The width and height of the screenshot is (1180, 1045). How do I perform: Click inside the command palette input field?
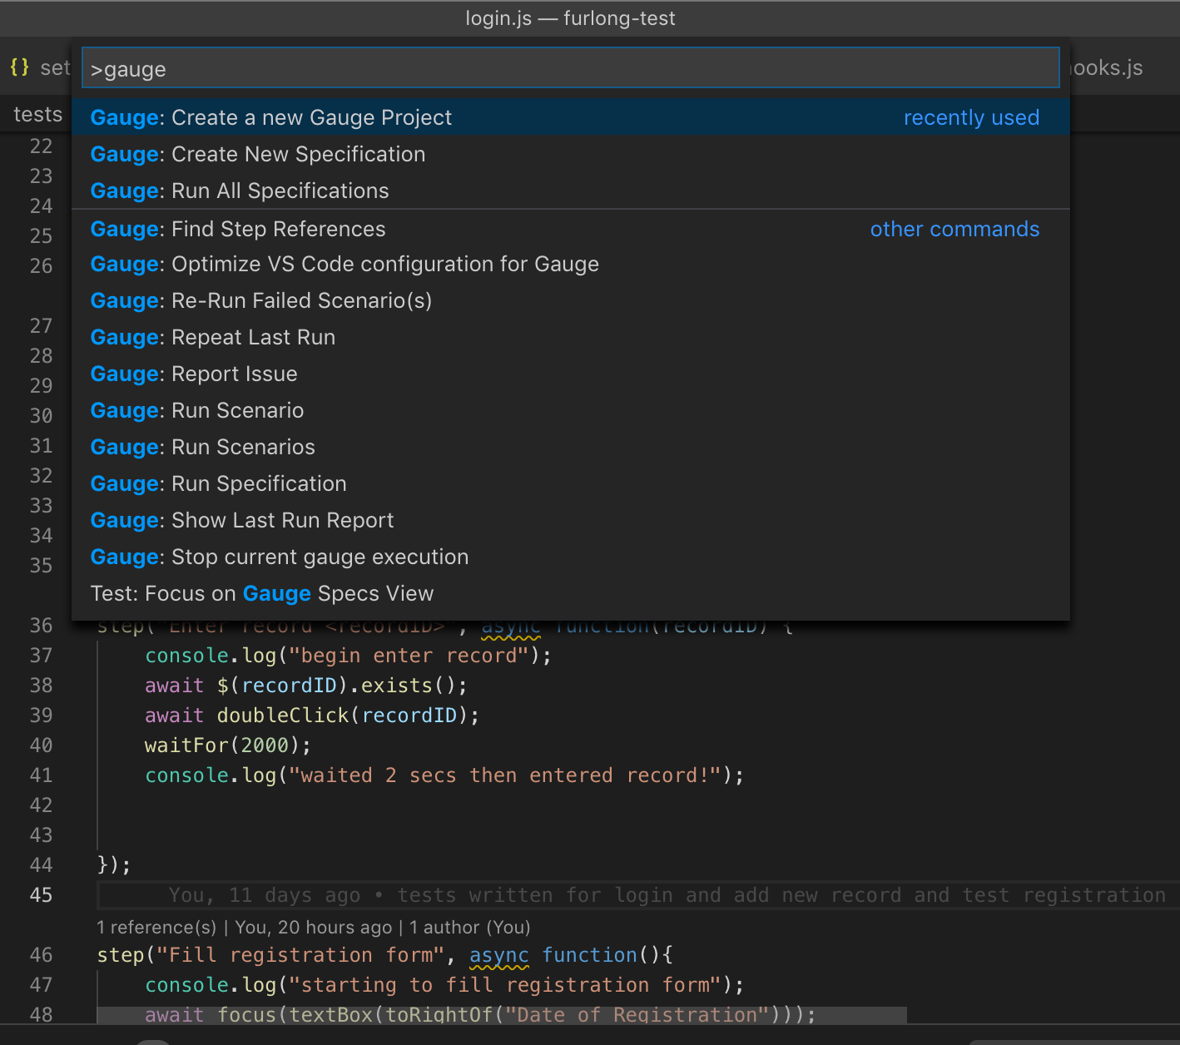point(571,67)
